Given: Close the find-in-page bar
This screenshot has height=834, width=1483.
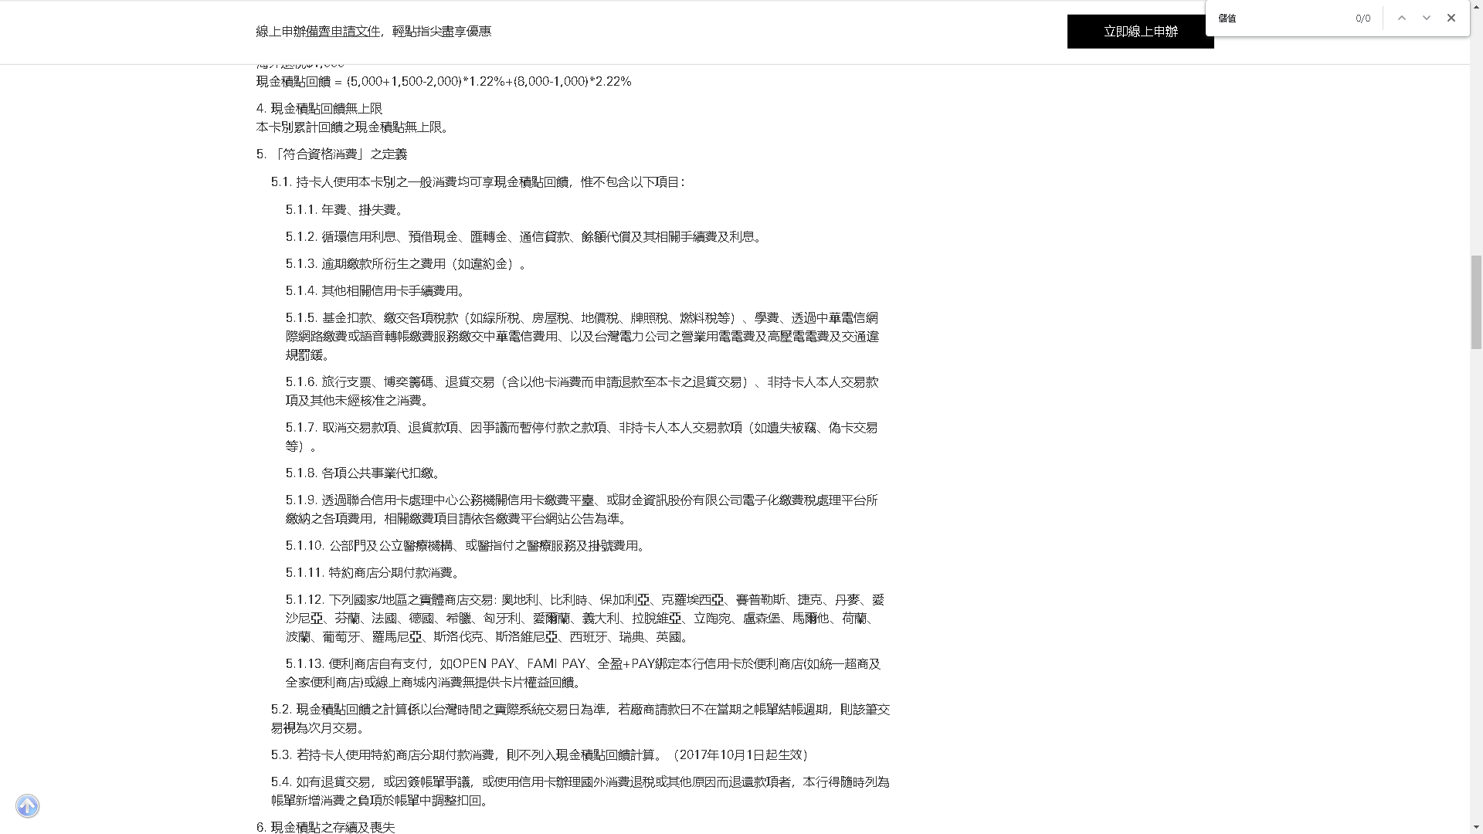Looking at the screenshot, I should [1451, 19].
